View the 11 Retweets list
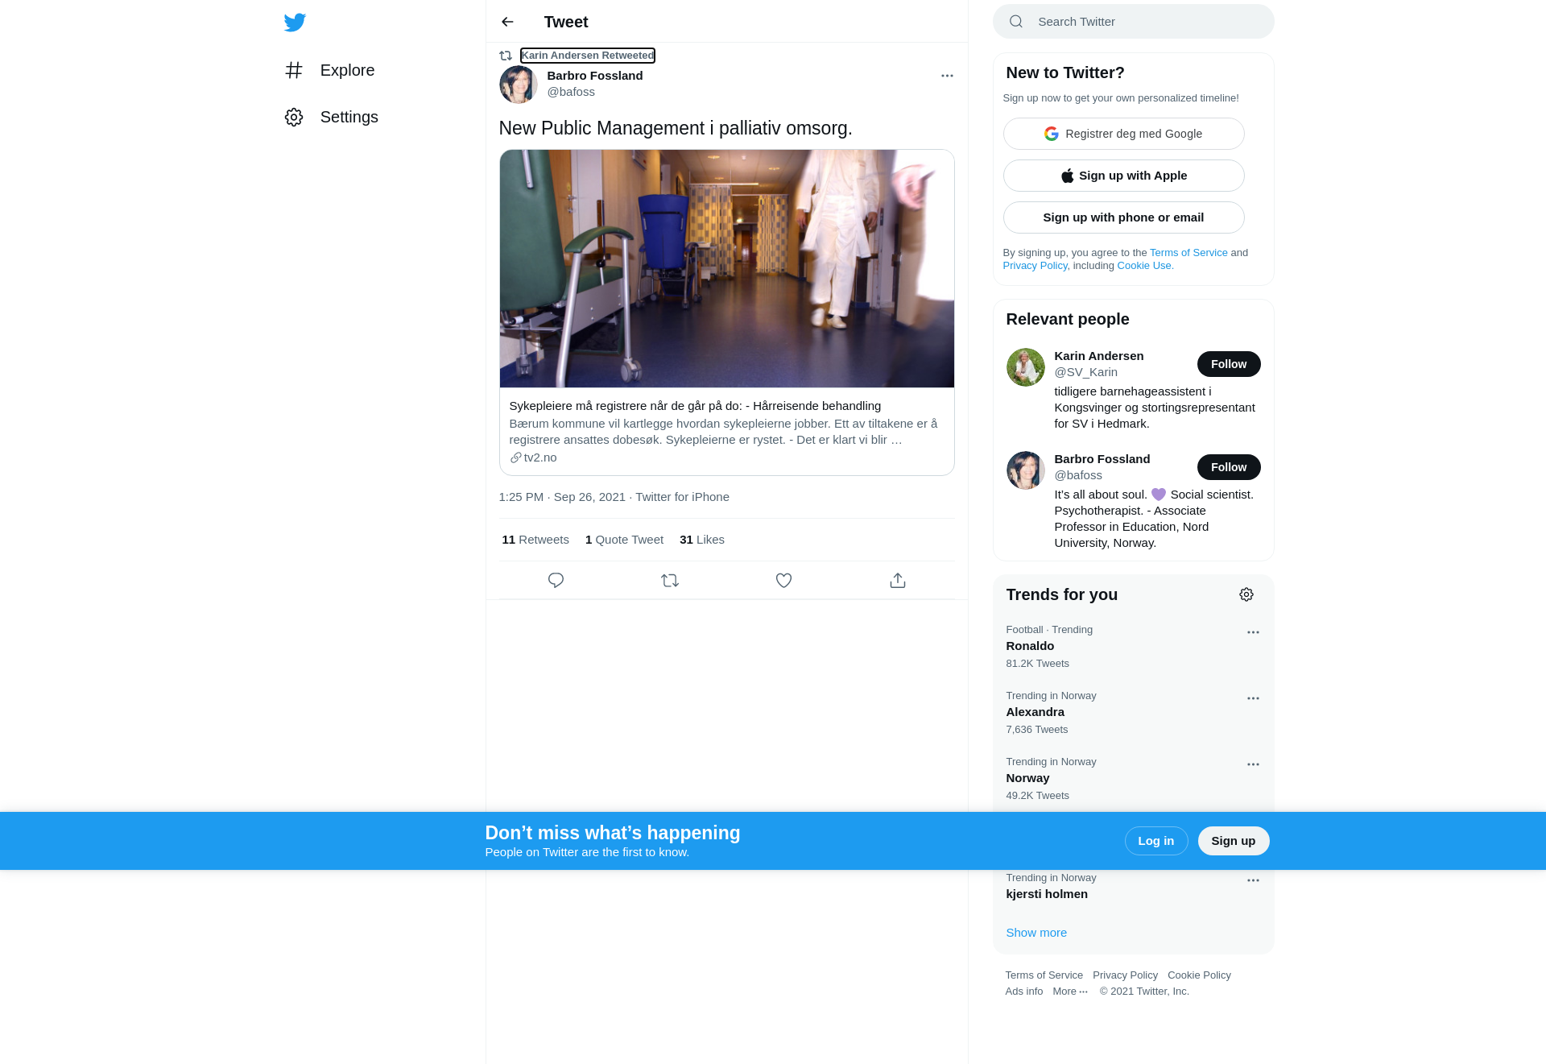 click(x=535, y=540)
